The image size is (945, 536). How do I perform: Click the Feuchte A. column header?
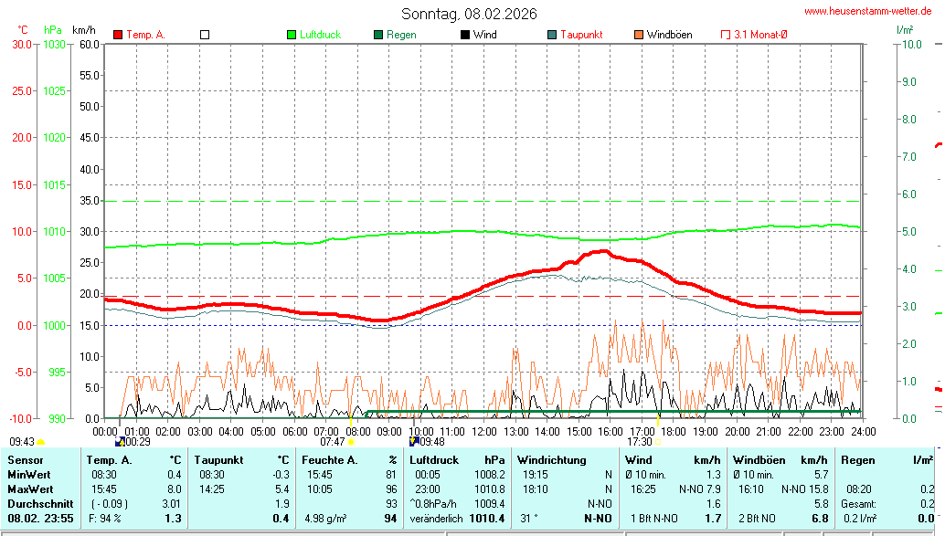tap(329, 460)
